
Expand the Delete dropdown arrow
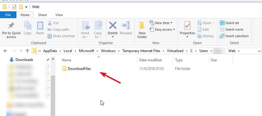(x=113, y=37)
